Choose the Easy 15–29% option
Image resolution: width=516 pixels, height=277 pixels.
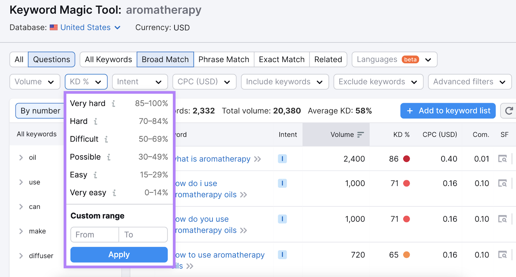point(119,175)
